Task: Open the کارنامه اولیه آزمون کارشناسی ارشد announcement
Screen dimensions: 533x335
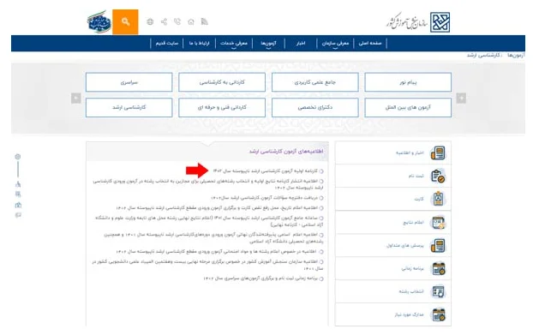Action: click(x=266, y=170)
